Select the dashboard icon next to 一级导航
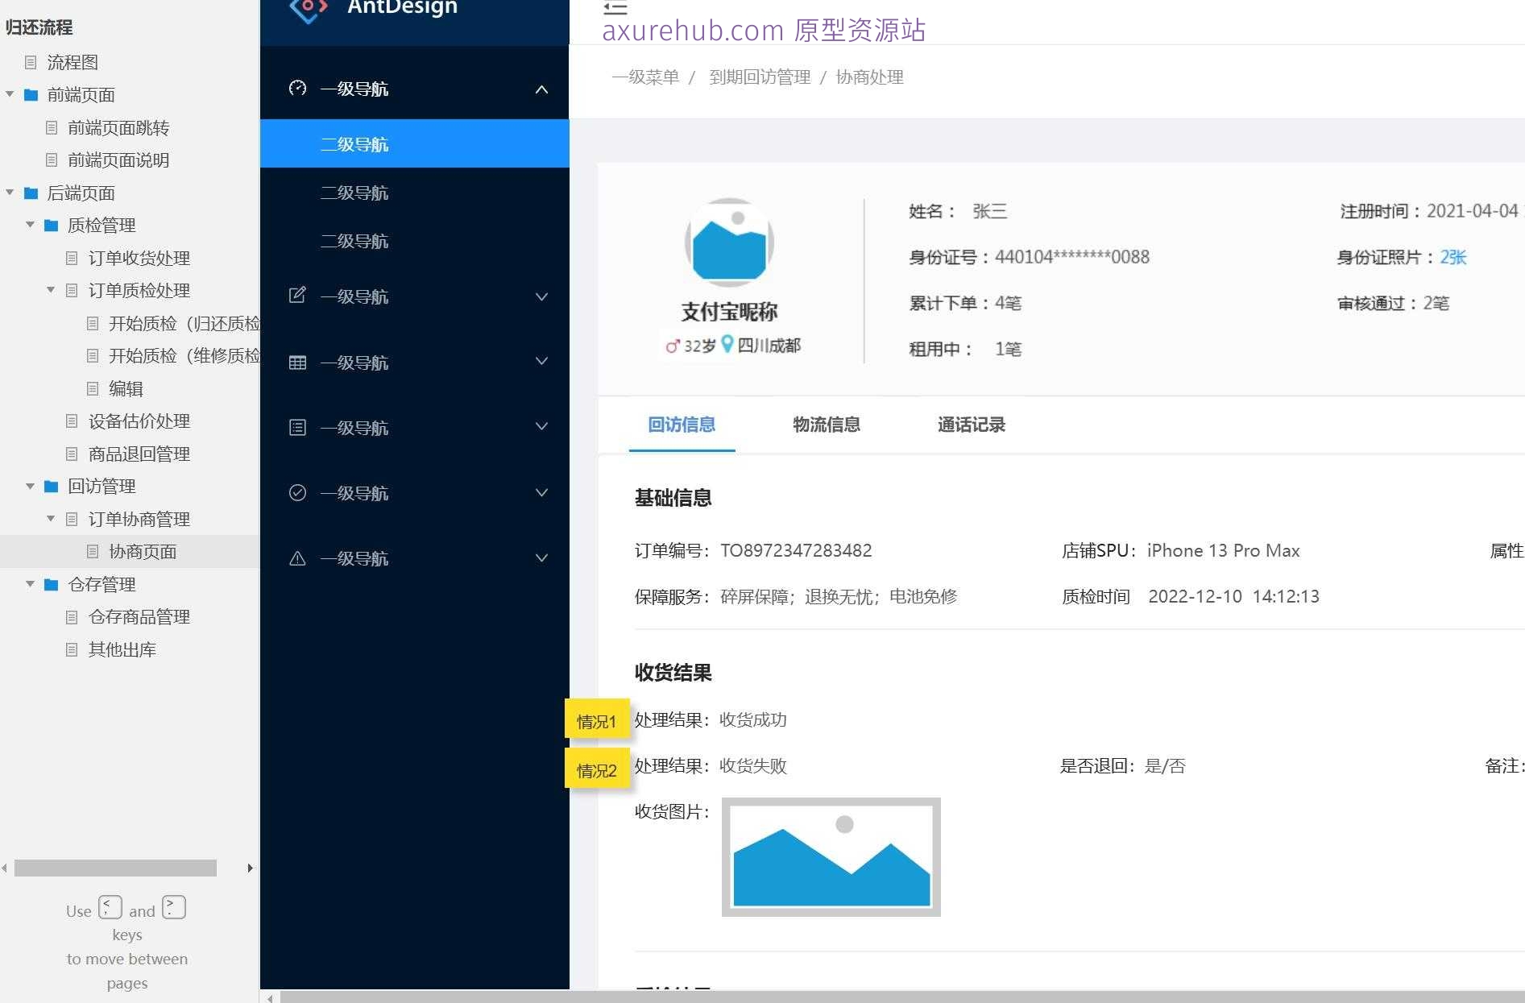 [297, 89]
